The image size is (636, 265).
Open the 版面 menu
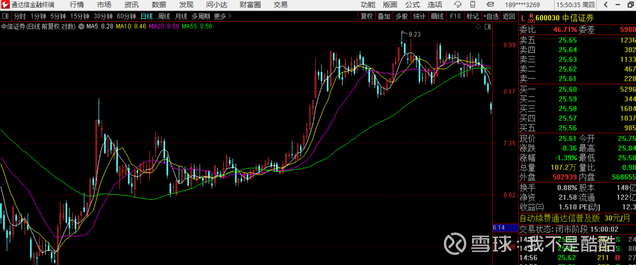tap(390, 5)
